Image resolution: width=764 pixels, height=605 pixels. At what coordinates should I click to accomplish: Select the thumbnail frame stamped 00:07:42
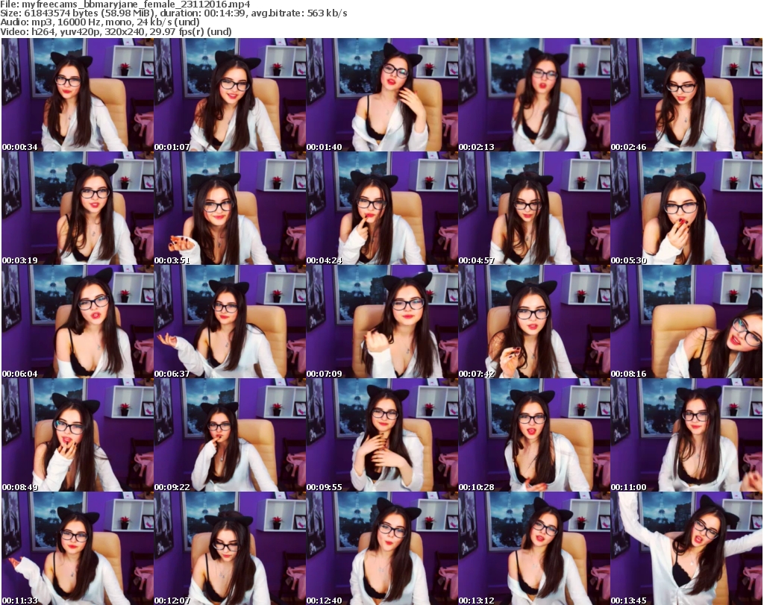[534, 322]
